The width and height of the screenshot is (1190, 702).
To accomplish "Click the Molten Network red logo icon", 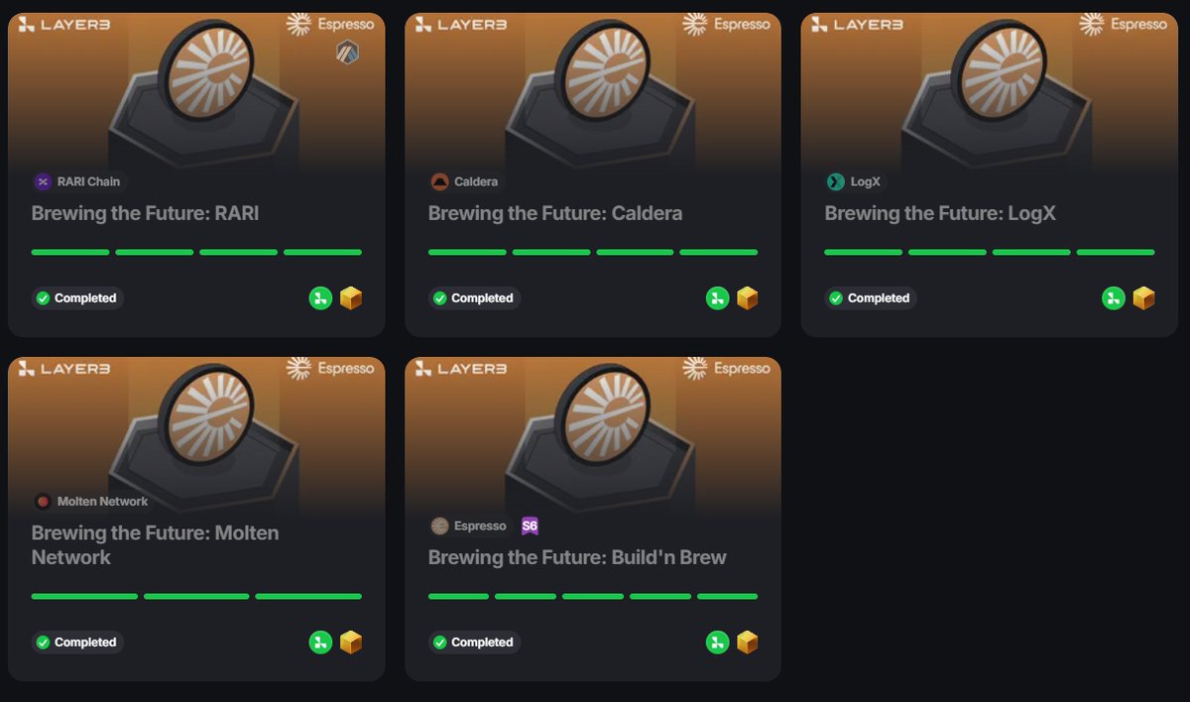I will [43, 502].
